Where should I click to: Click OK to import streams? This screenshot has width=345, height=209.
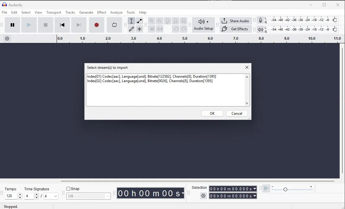point(212,114)
